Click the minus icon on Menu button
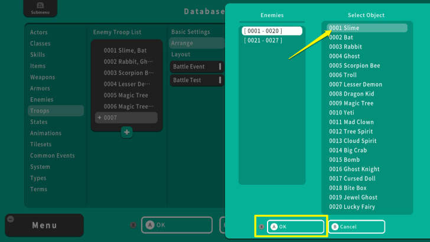The height and width of the screenshot is (242, 430). [x=10, y=219]
